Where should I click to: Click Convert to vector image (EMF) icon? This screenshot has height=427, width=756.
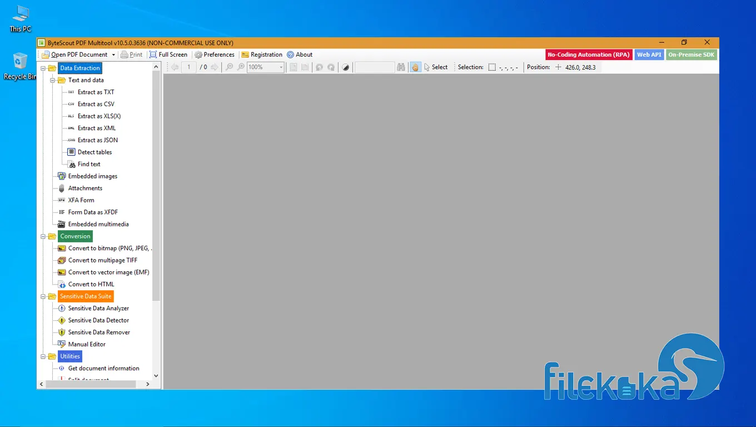tap(62, 272)
